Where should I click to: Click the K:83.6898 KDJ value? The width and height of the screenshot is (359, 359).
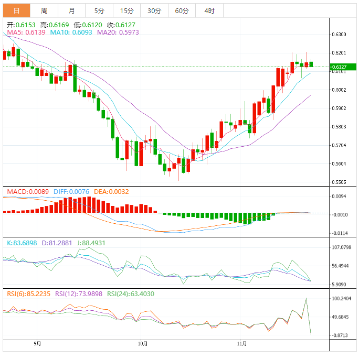[x=22, y=243]
